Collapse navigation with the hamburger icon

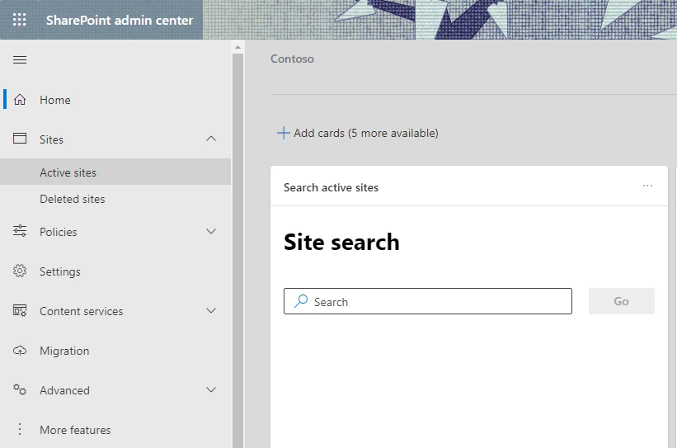20,59
